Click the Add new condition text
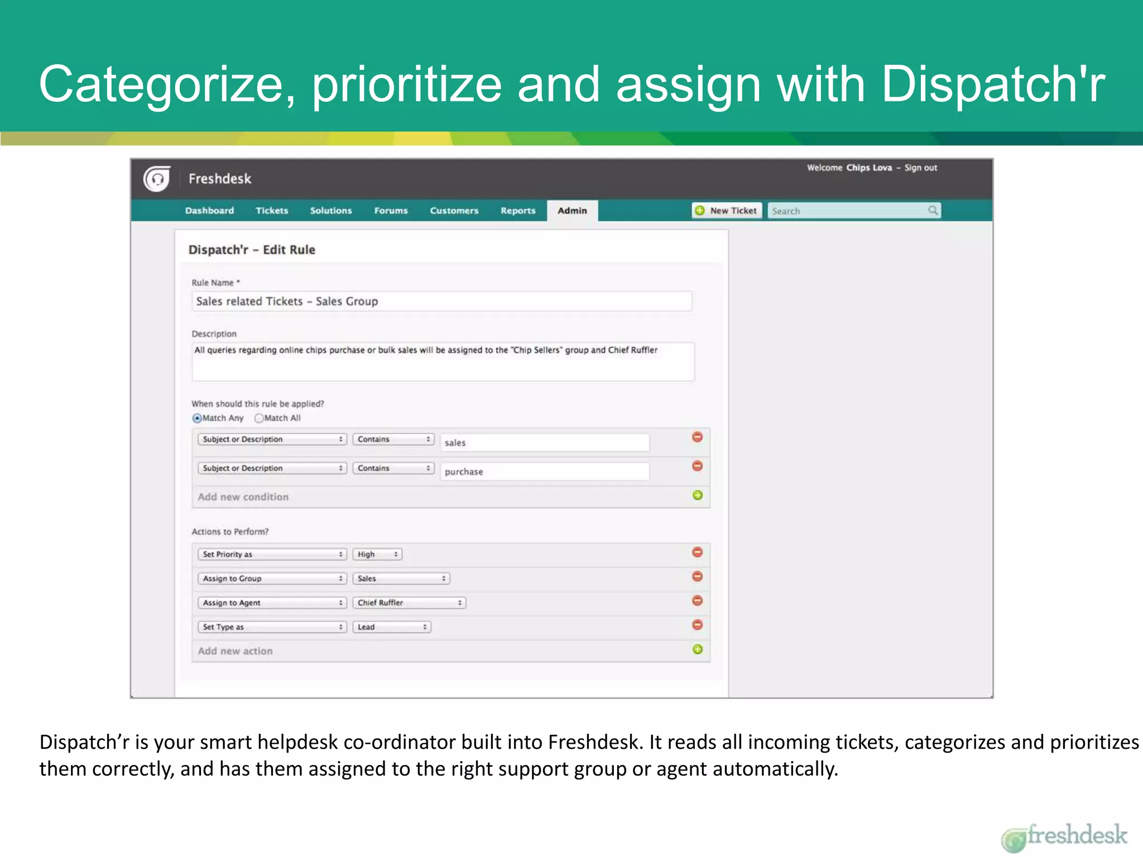This screenshot has width=1143, height=857. point(243,497)
